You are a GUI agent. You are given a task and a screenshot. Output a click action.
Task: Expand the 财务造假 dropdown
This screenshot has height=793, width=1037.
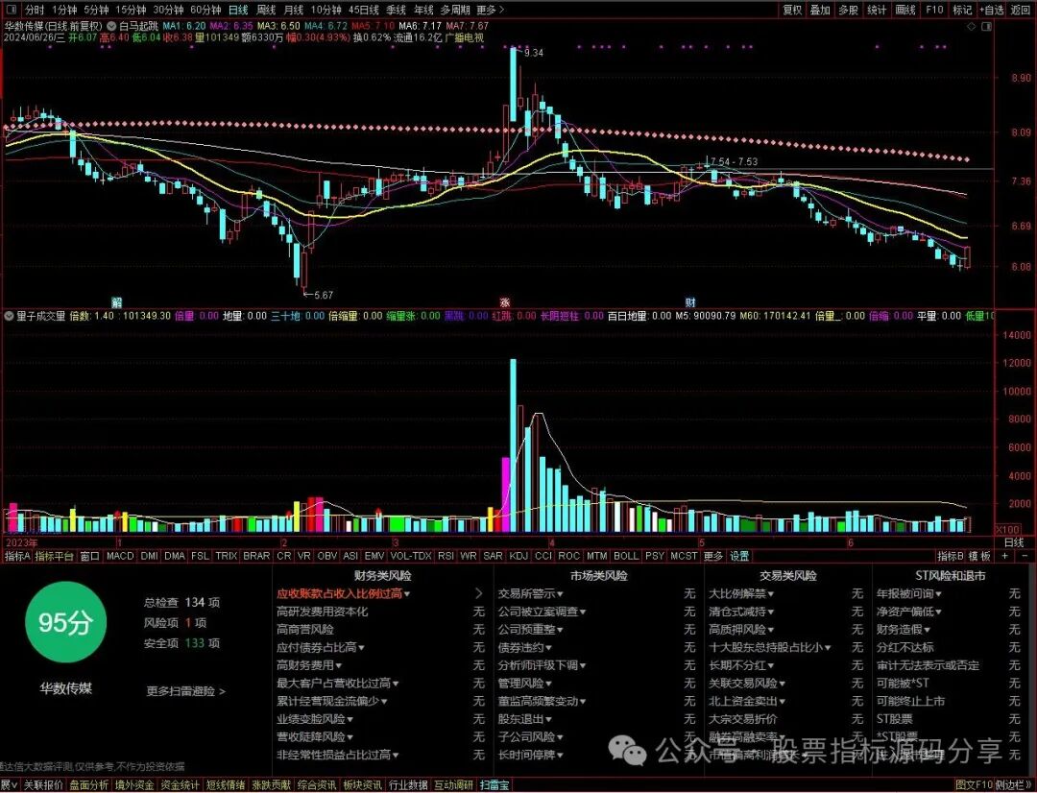point(904,630)
